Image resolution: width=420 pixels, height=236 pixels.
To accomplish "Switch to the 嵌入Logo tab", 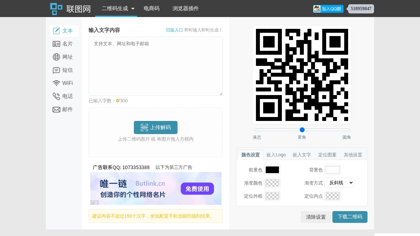I will [276, 154].
